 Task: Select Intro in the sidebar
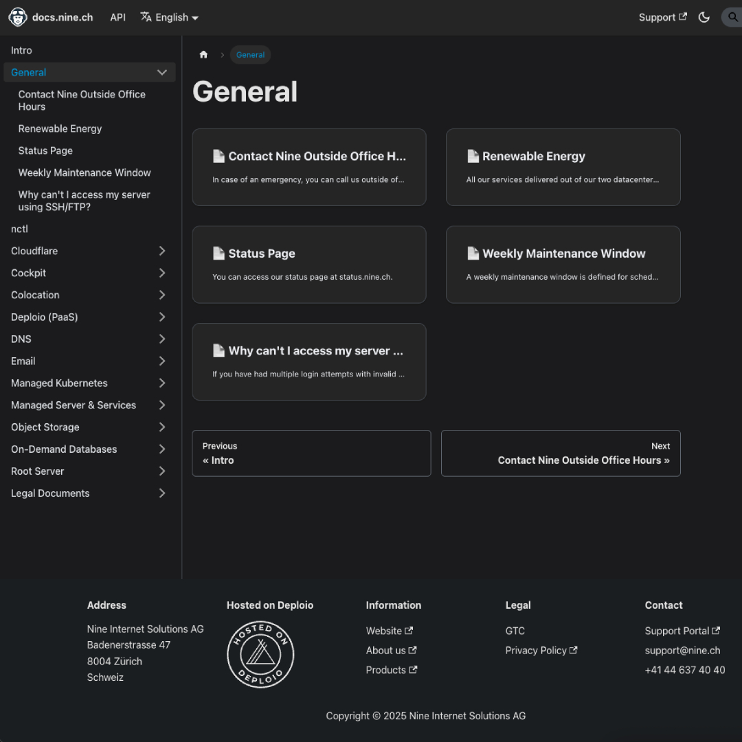pyautogui.click(x=89, y=50)
